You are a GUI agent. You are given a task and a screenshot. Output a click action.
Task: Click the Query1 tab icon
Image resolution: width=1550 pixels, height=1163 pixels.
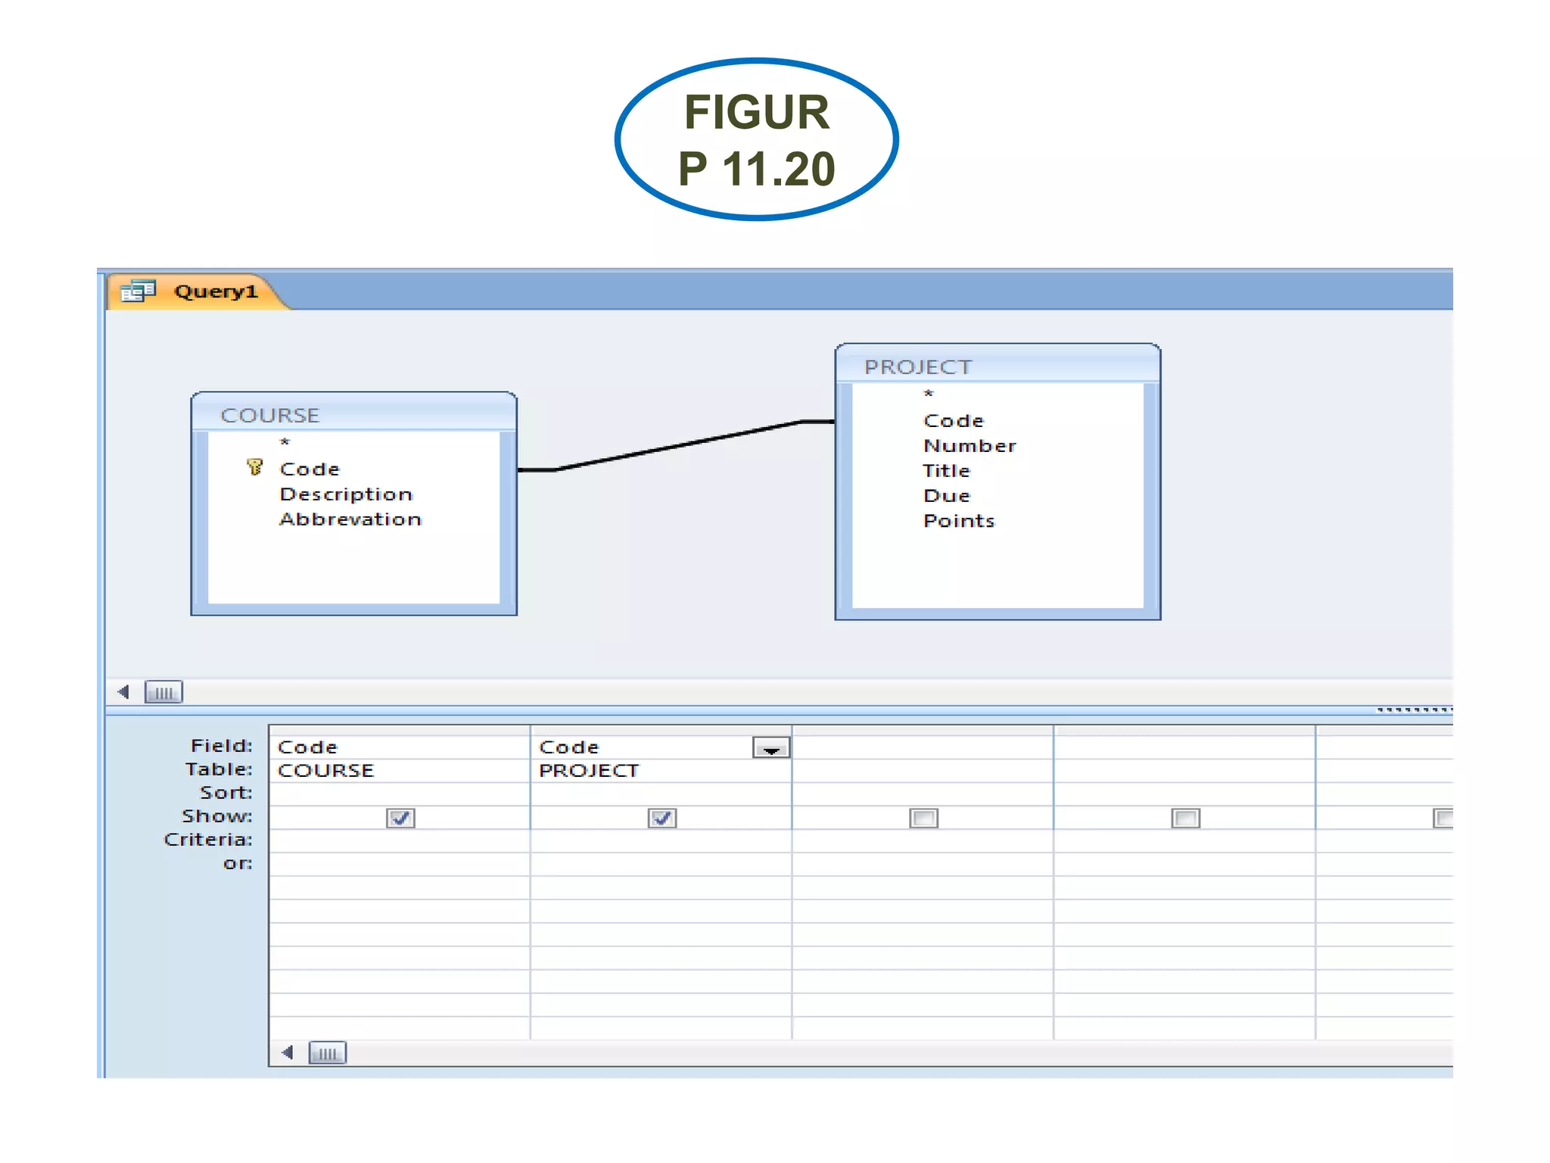click(x=138, y=292)
